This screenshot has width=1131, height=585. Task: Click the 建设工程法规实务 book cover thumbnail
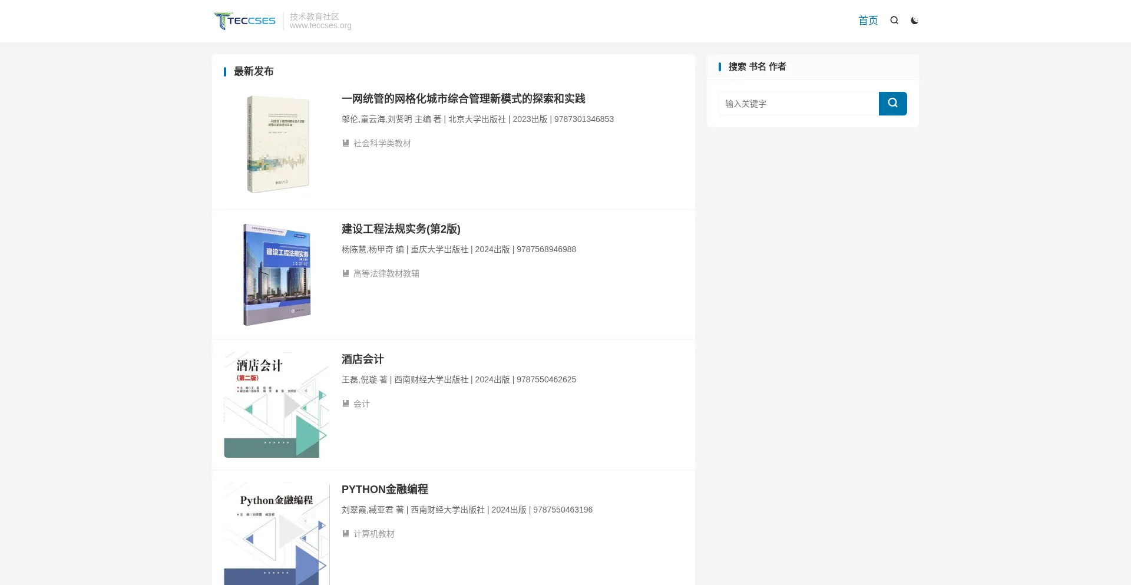pos(277,275)
